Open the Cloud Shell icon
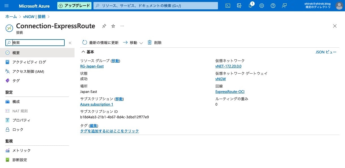The image size is (345, 168). pos(228,6)
